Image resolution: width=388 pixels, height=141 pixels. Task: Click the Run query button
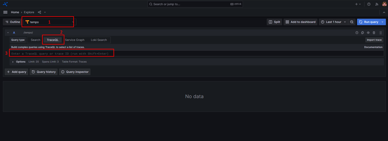369,22
